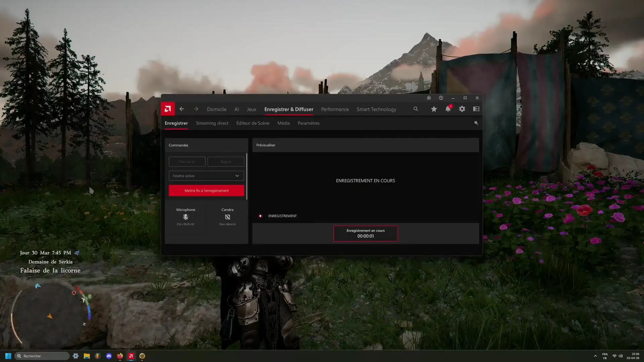Click the AMD logo home icon
This screenshot has width=644, height=362.
tap(168, 109)
